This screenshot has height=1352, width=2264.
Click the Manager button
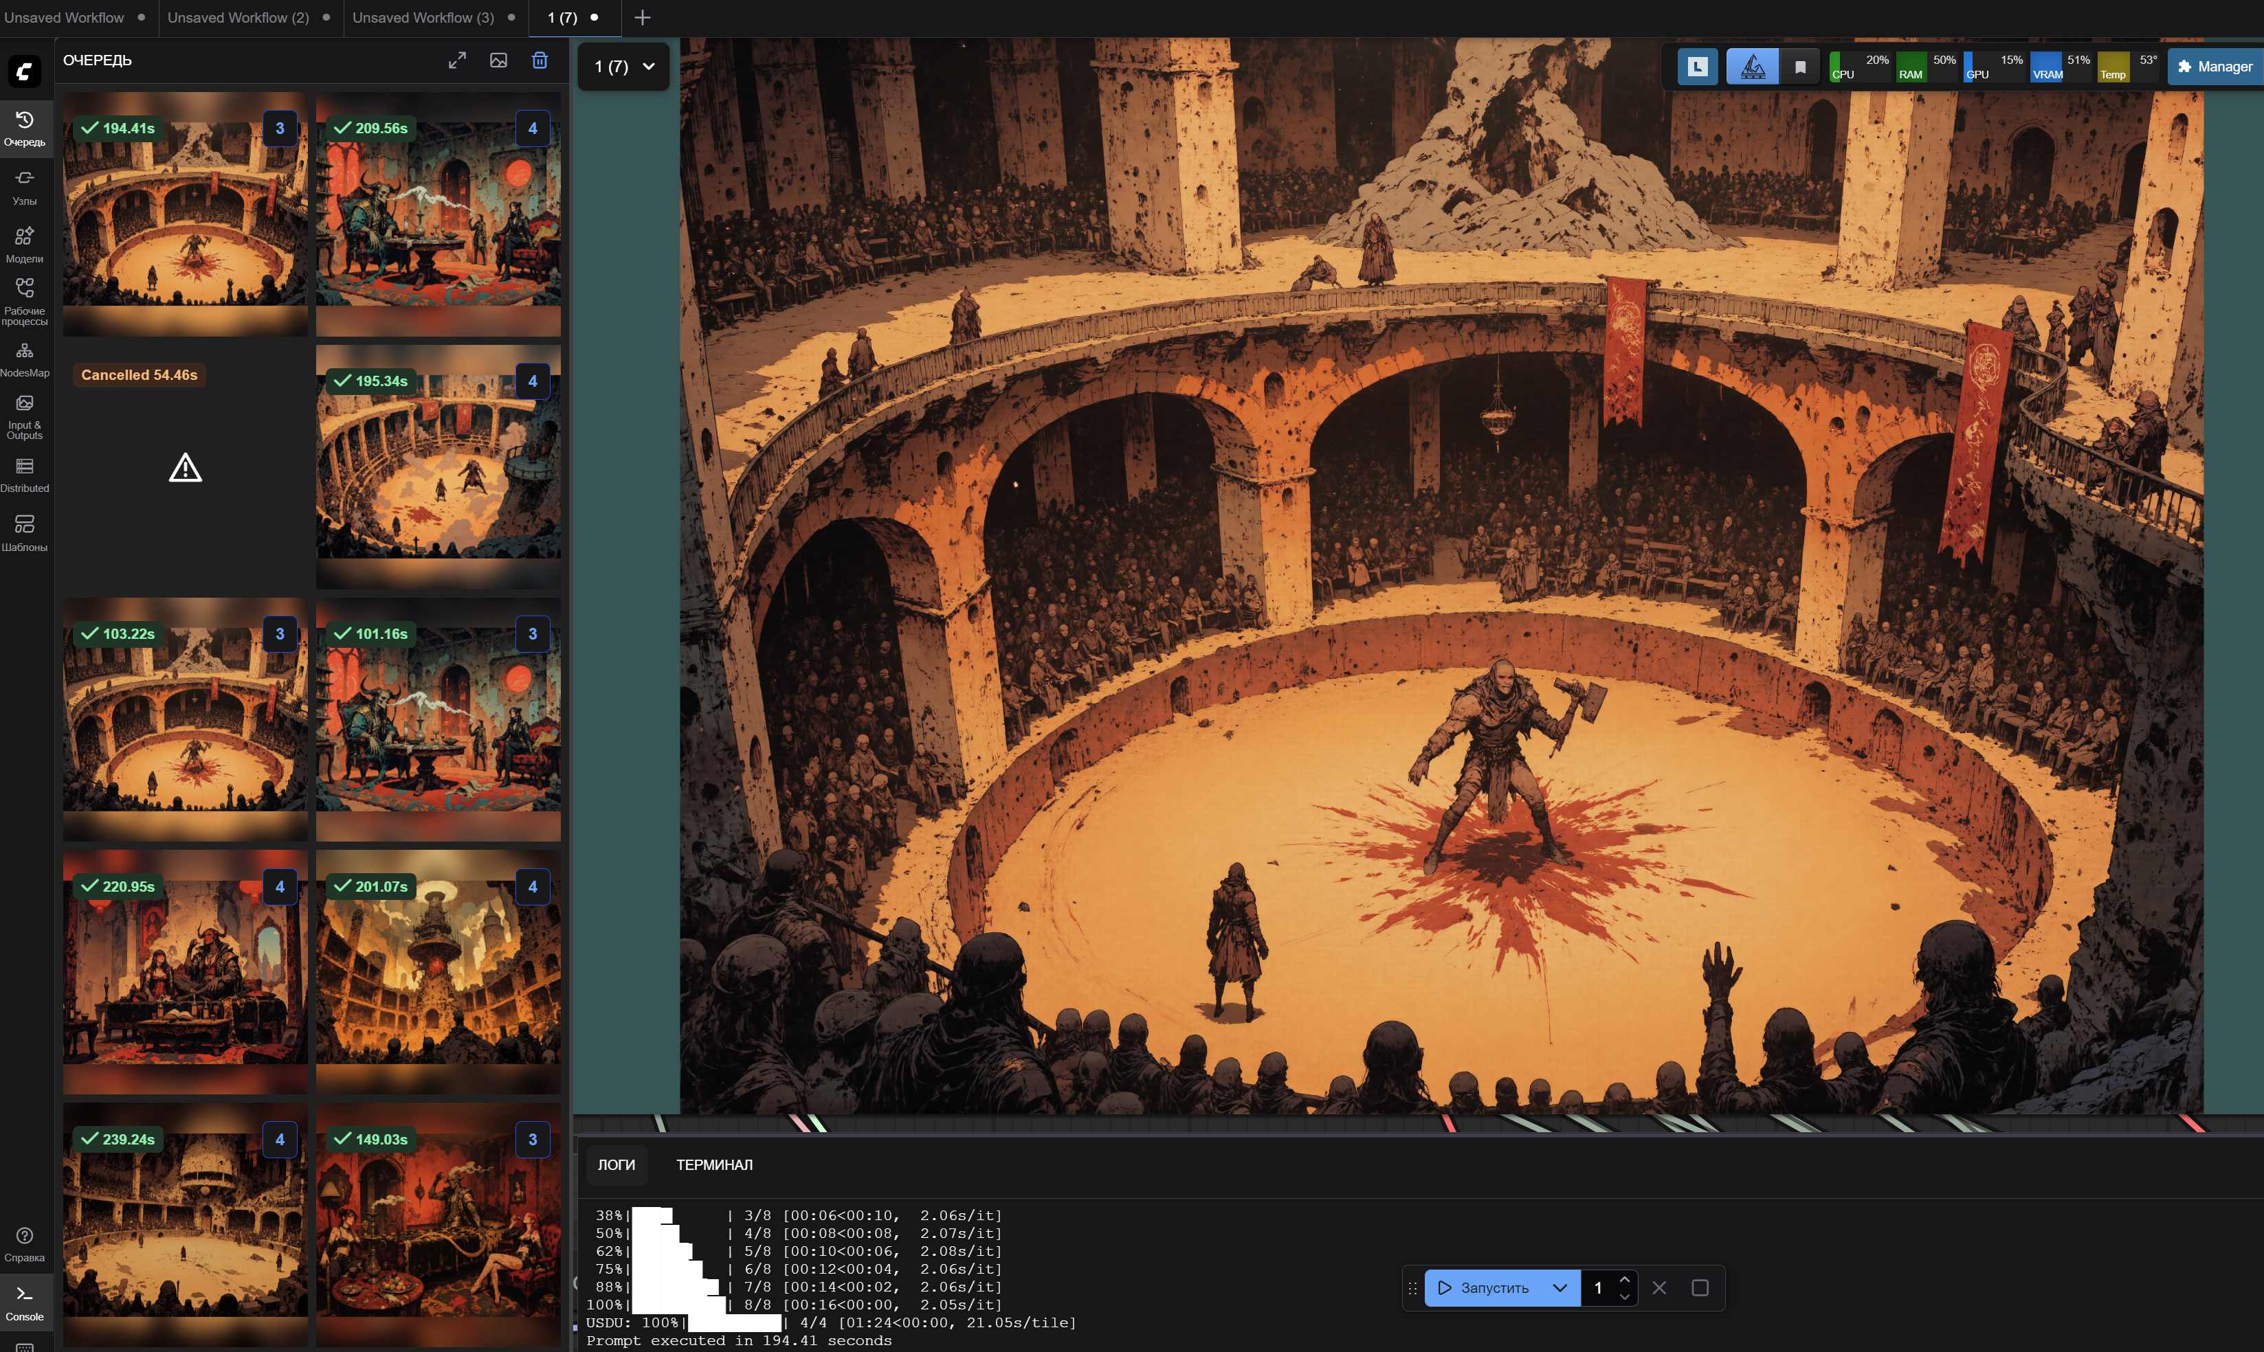pyautogui.click(x=2215, y=67)
